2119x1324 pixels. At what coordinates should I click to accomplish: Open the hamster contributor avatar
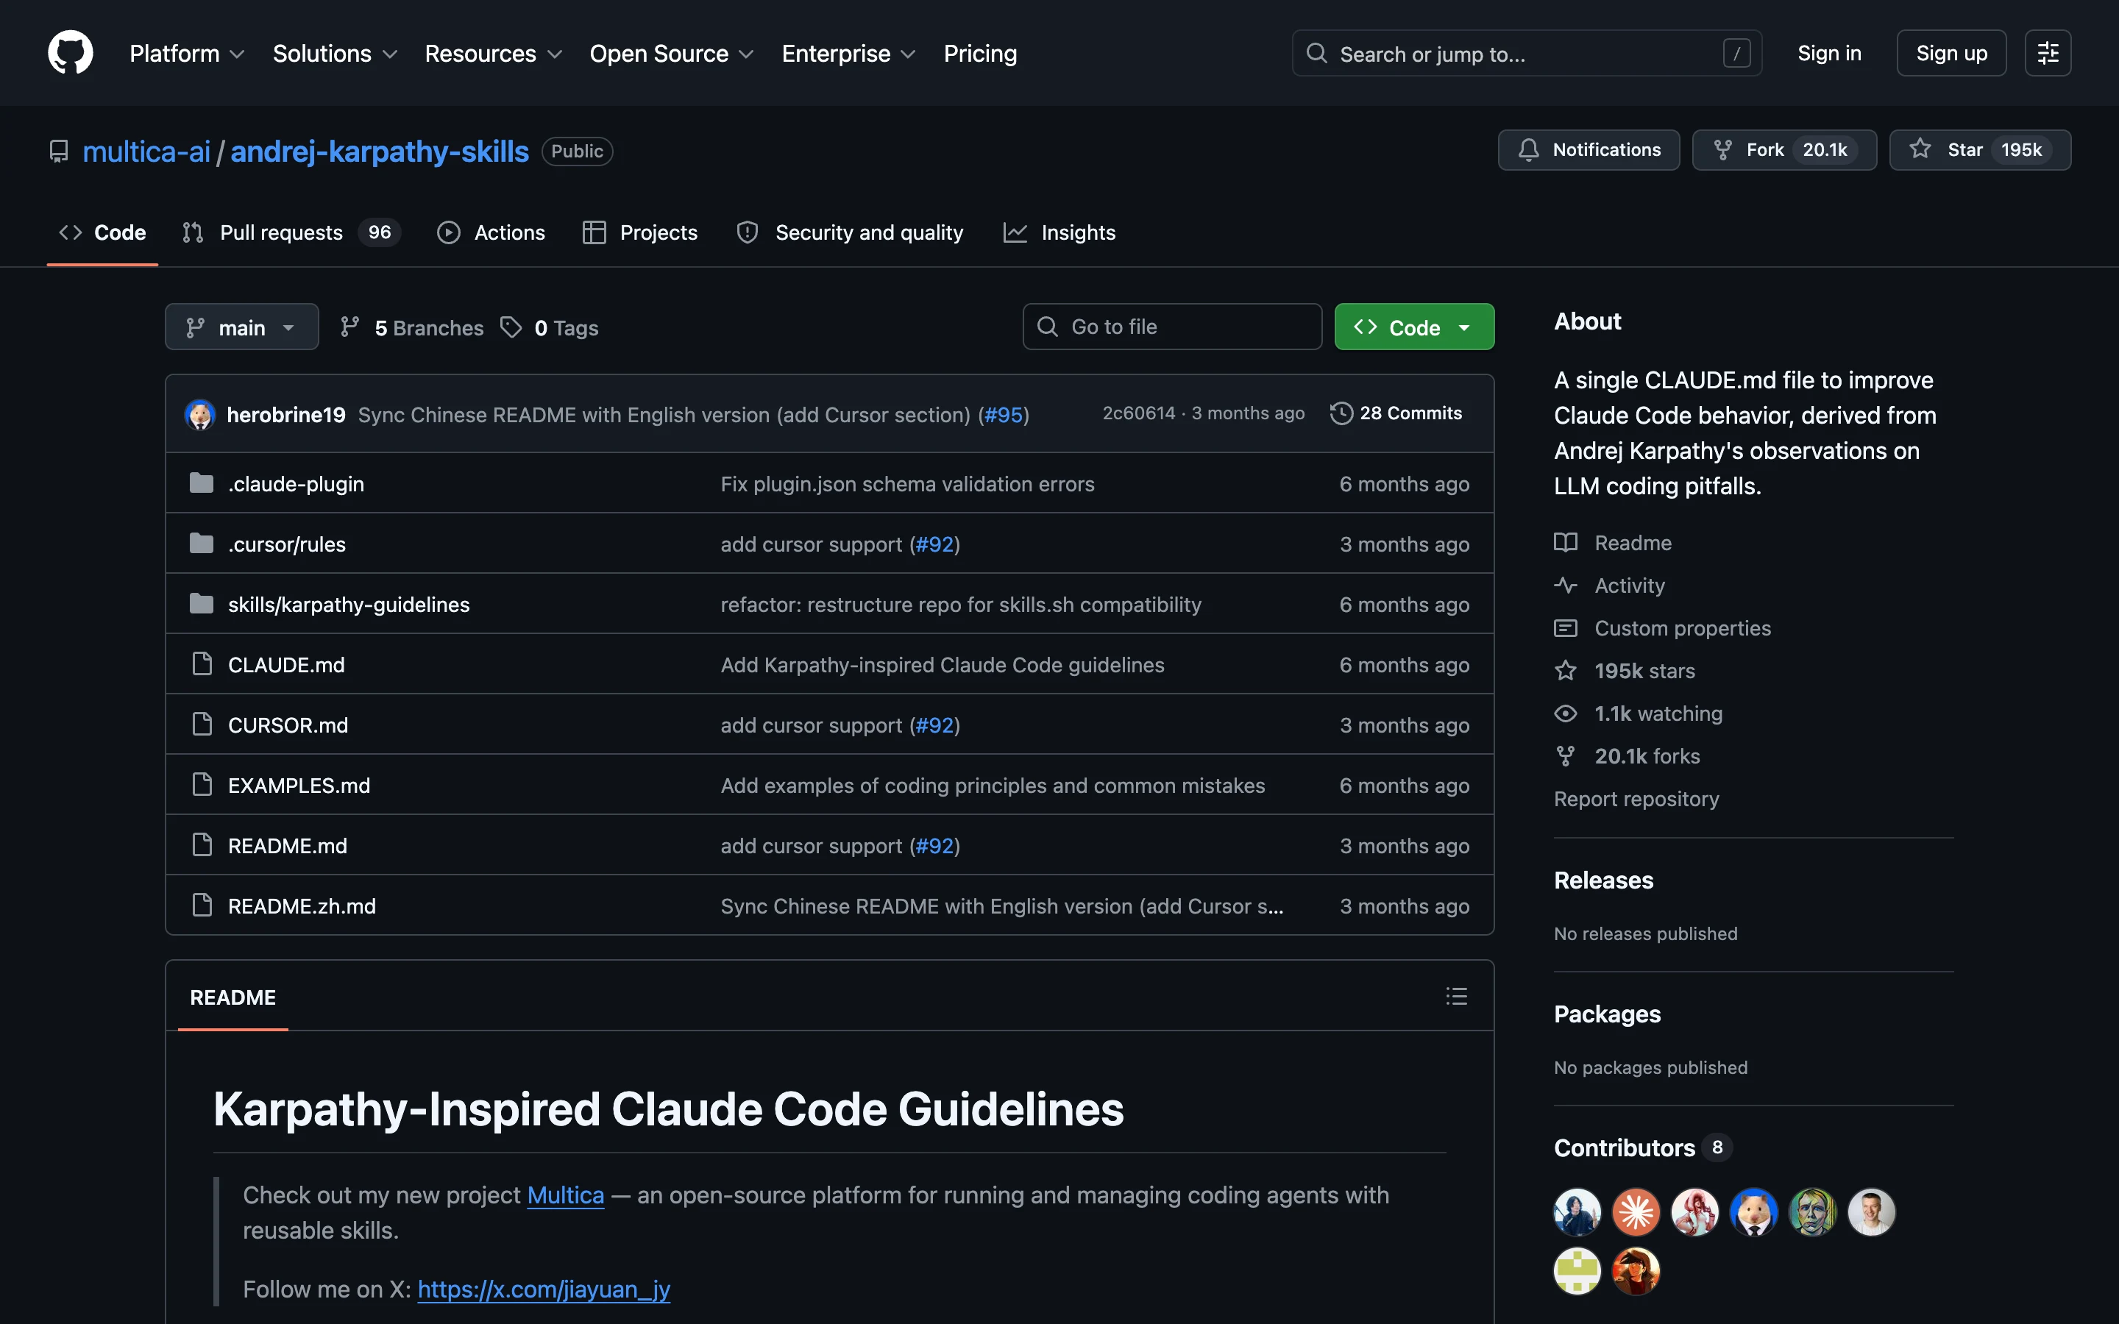coord(1754,1212)
